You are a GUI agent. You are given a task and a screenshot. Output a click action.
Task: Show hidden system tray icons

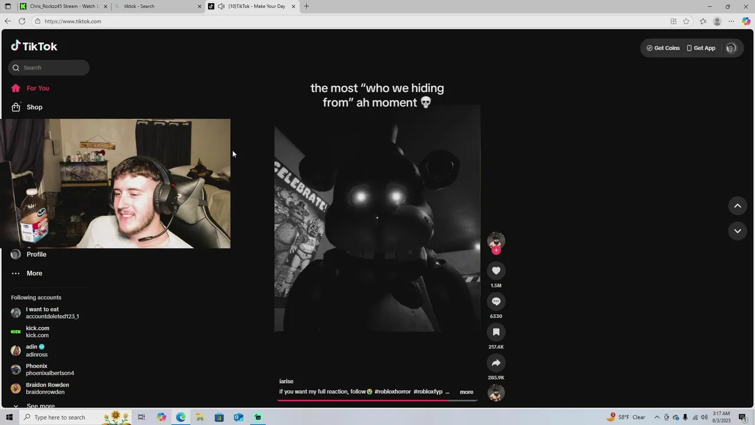click(657, 417)
